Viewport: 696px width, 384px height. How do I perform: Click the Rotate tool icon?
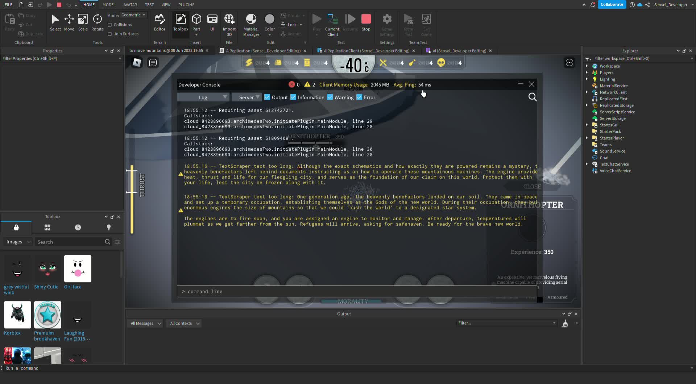[x=97, y=19]
